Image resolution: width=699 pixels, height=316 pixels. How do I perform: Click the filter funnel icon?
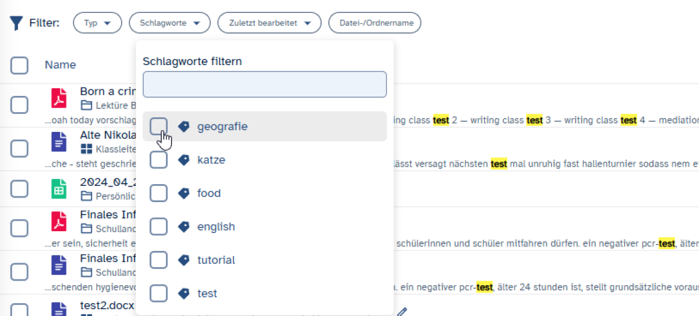coord(16,23)
